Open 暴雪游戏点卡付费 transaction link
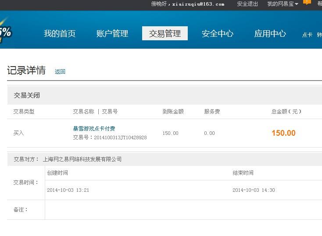This screenshot has width=322, height=236. (94, 129)
